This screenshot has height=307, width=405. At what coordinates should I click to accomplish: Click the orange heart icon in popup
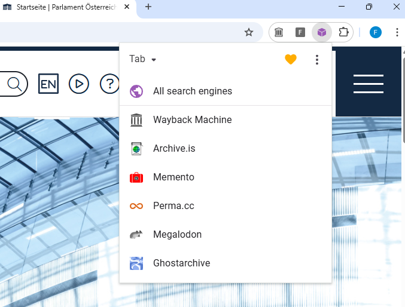(x=290, y=59)
